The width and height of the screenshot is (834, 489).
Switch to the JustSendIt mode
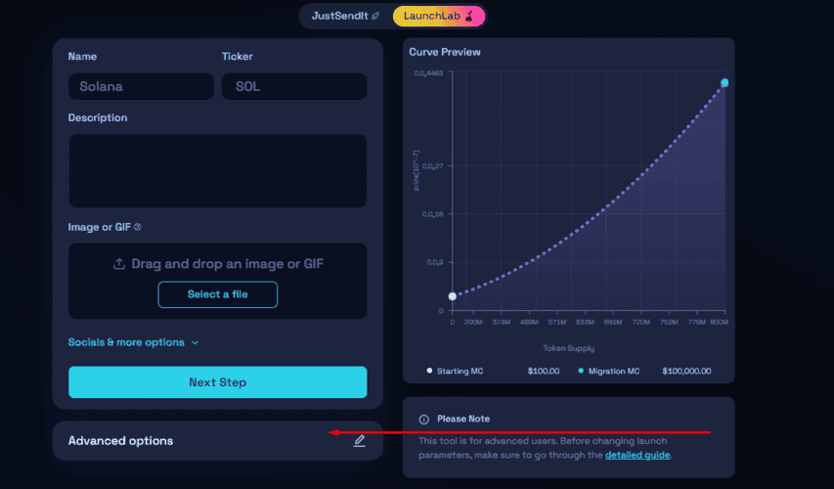pyautogui.click(x=346, y=16)
